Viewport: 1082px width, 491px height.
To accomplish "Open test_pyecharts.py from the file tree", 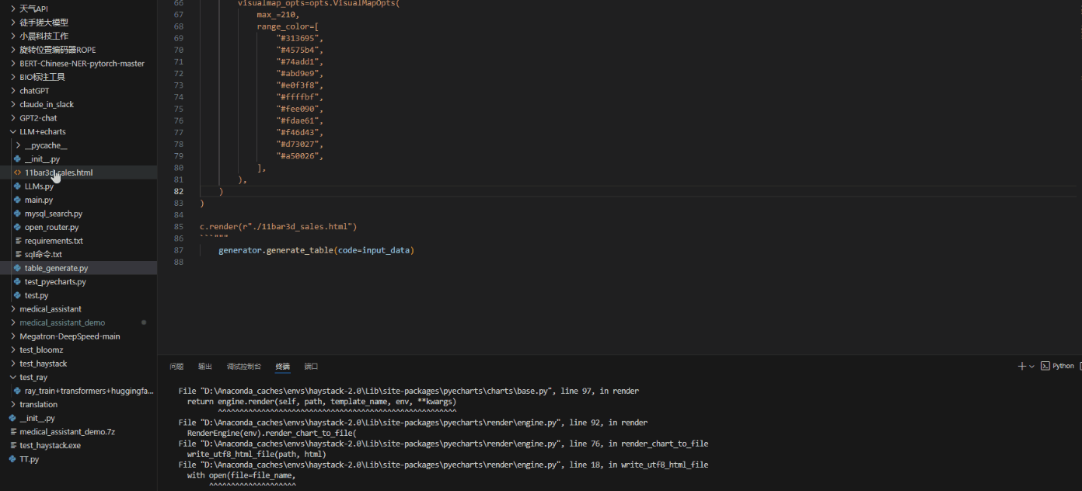I will pos(55,282).
